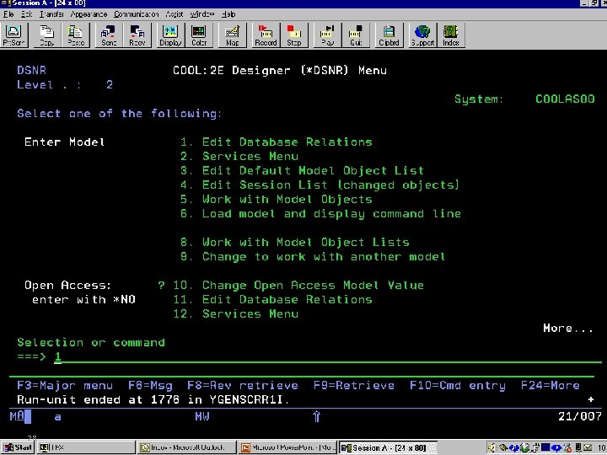Click the COOLAS00 system name

(x=565, y=99)
